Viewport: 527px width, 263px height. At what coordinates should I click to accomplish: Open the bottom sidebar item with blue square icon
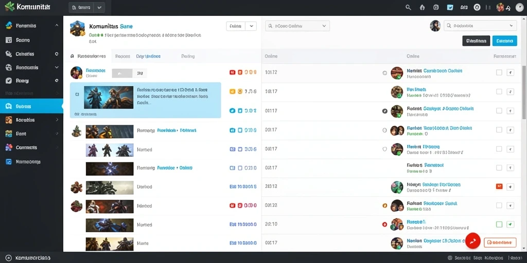[x=31, y=162]
